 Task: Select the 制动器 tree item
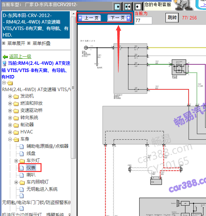[x=27, y=125]
